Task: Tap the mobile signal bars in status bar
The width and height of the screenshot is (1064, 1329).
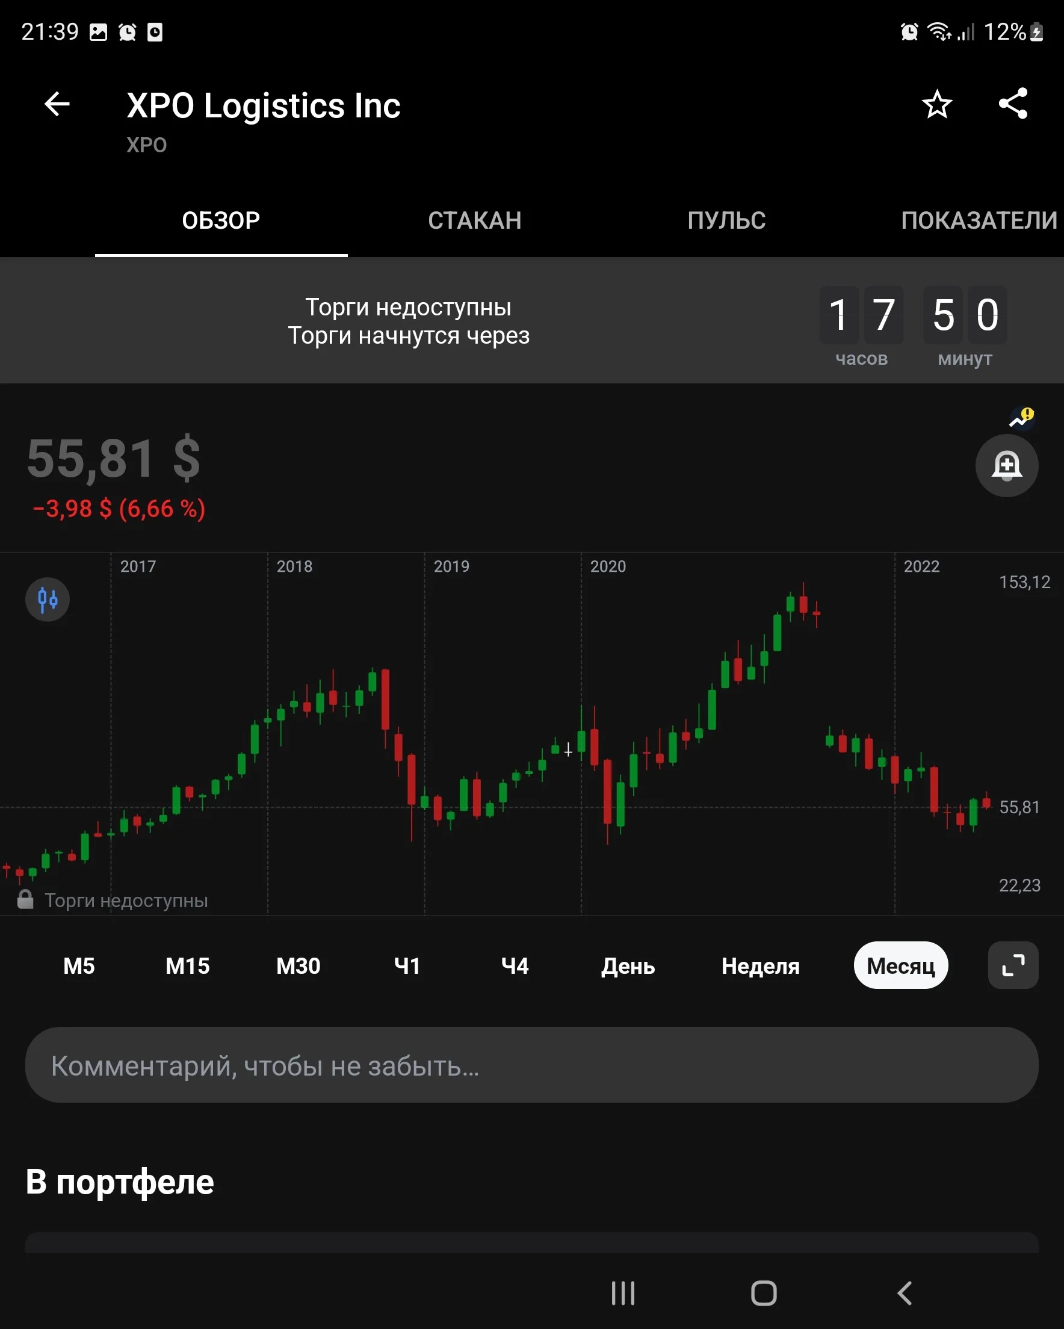Action: [966, 31]
